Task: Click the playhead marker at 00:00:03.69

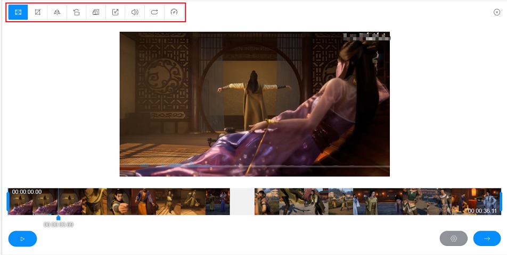Action: pos(58,218)
